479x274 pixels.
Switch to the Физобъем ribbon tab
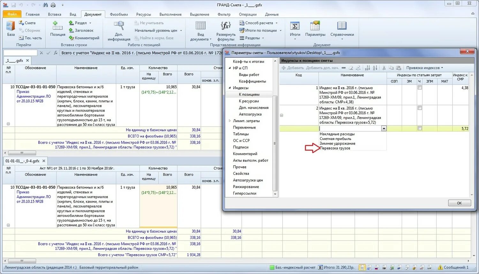click(x=119, y=14)
